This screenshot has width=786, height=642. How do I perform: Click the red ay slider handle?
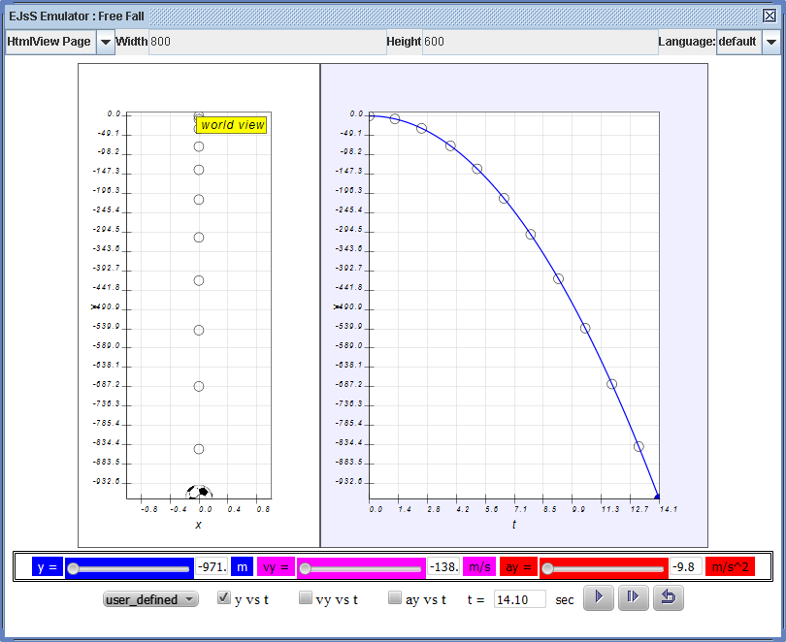point(547,568)
